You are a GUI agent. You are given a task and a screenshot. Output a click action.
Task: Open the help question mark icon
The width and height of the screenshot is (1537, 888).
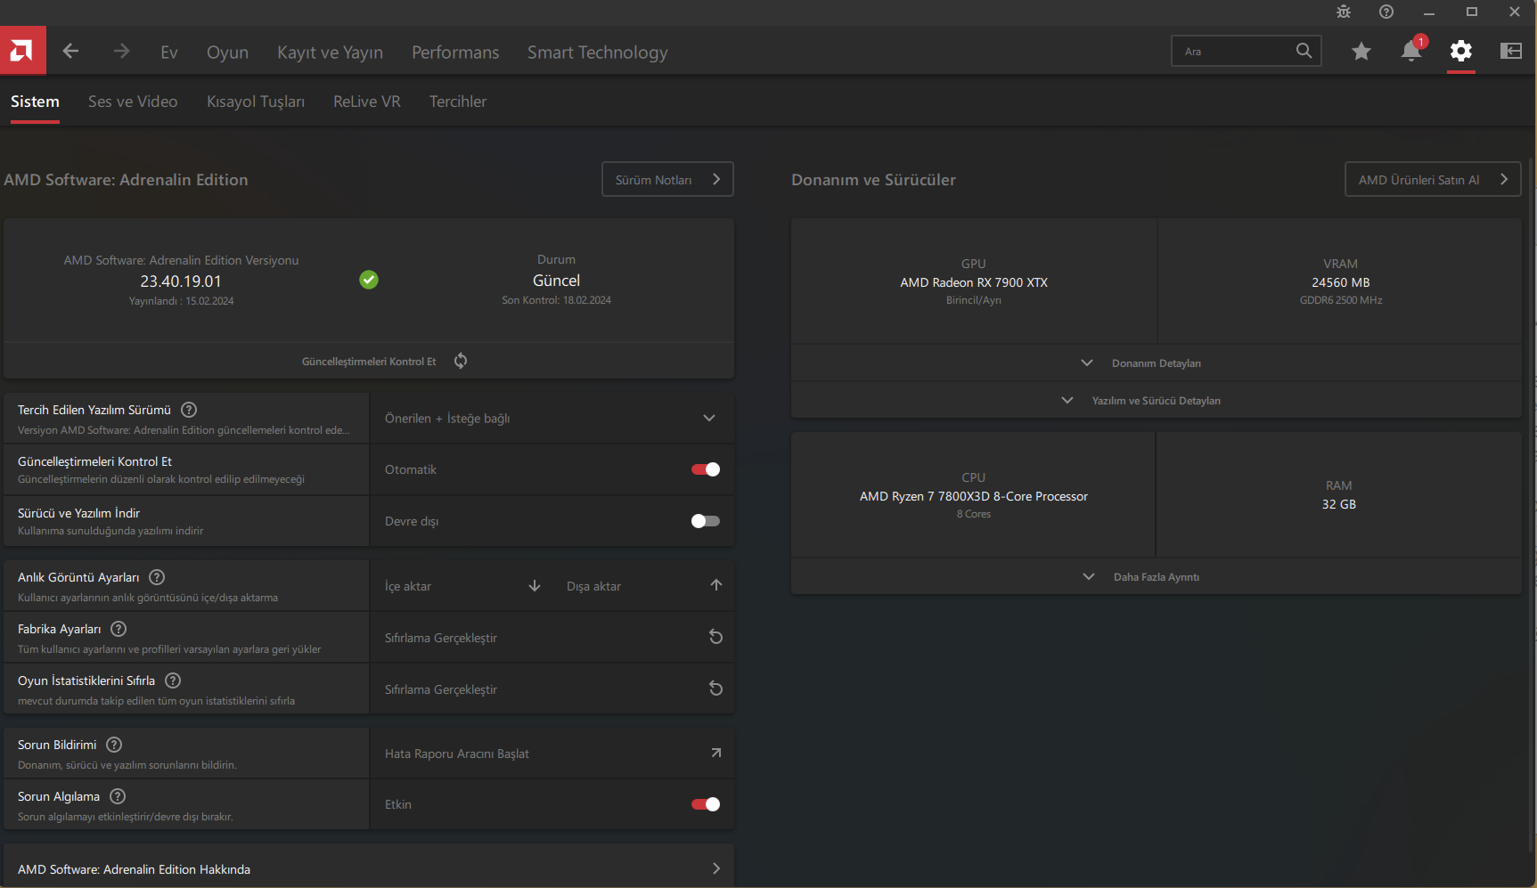pos(1386,12)
